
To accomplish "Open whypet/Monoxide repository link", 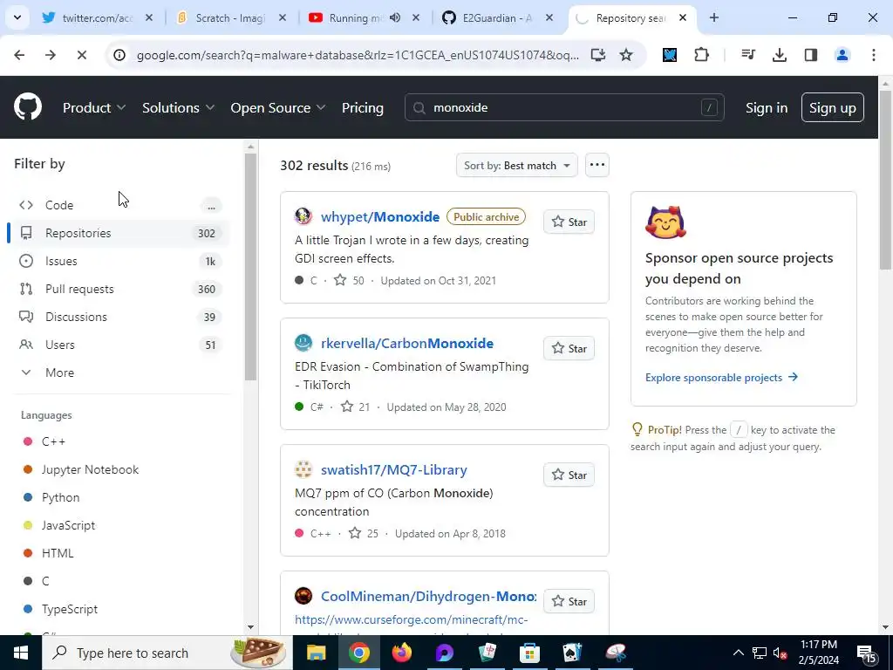I will (380, 216).
